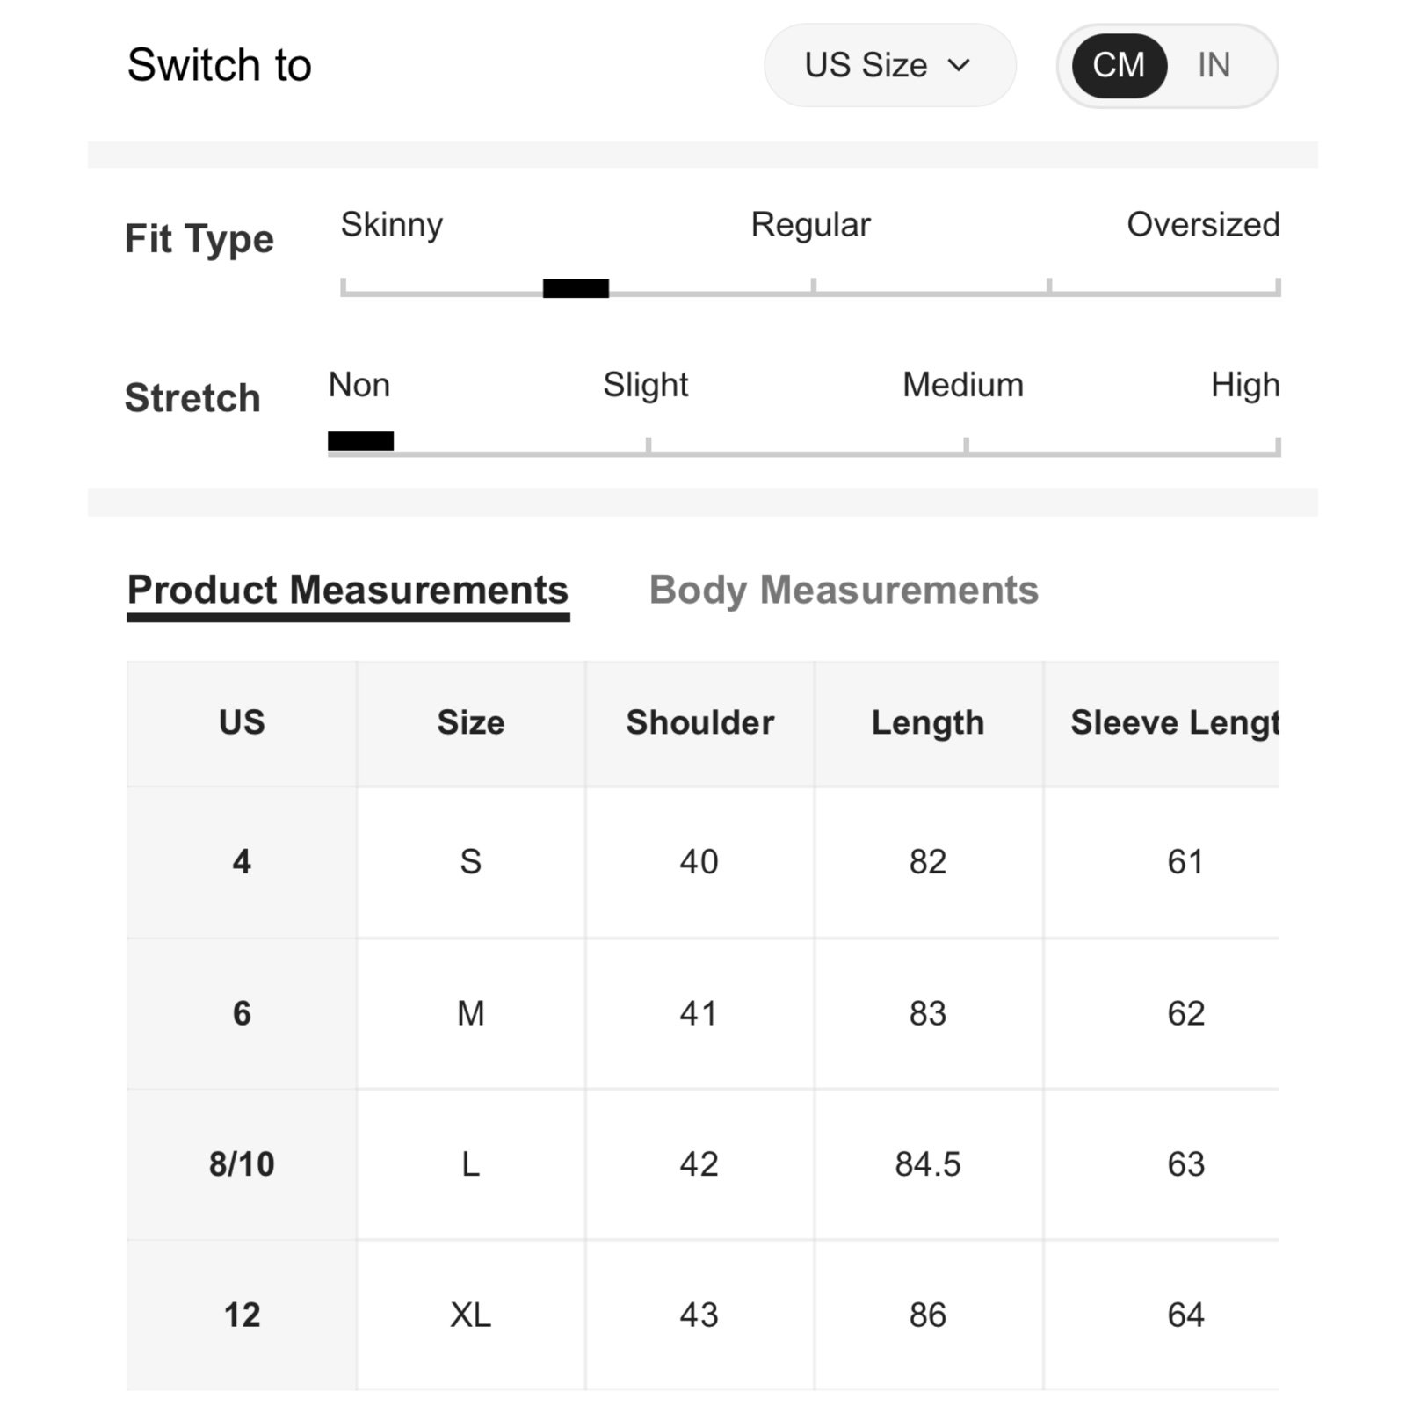Screen dimensions: 1406x1406
Task: Click the XL size cell
Action: (471, 1315)
